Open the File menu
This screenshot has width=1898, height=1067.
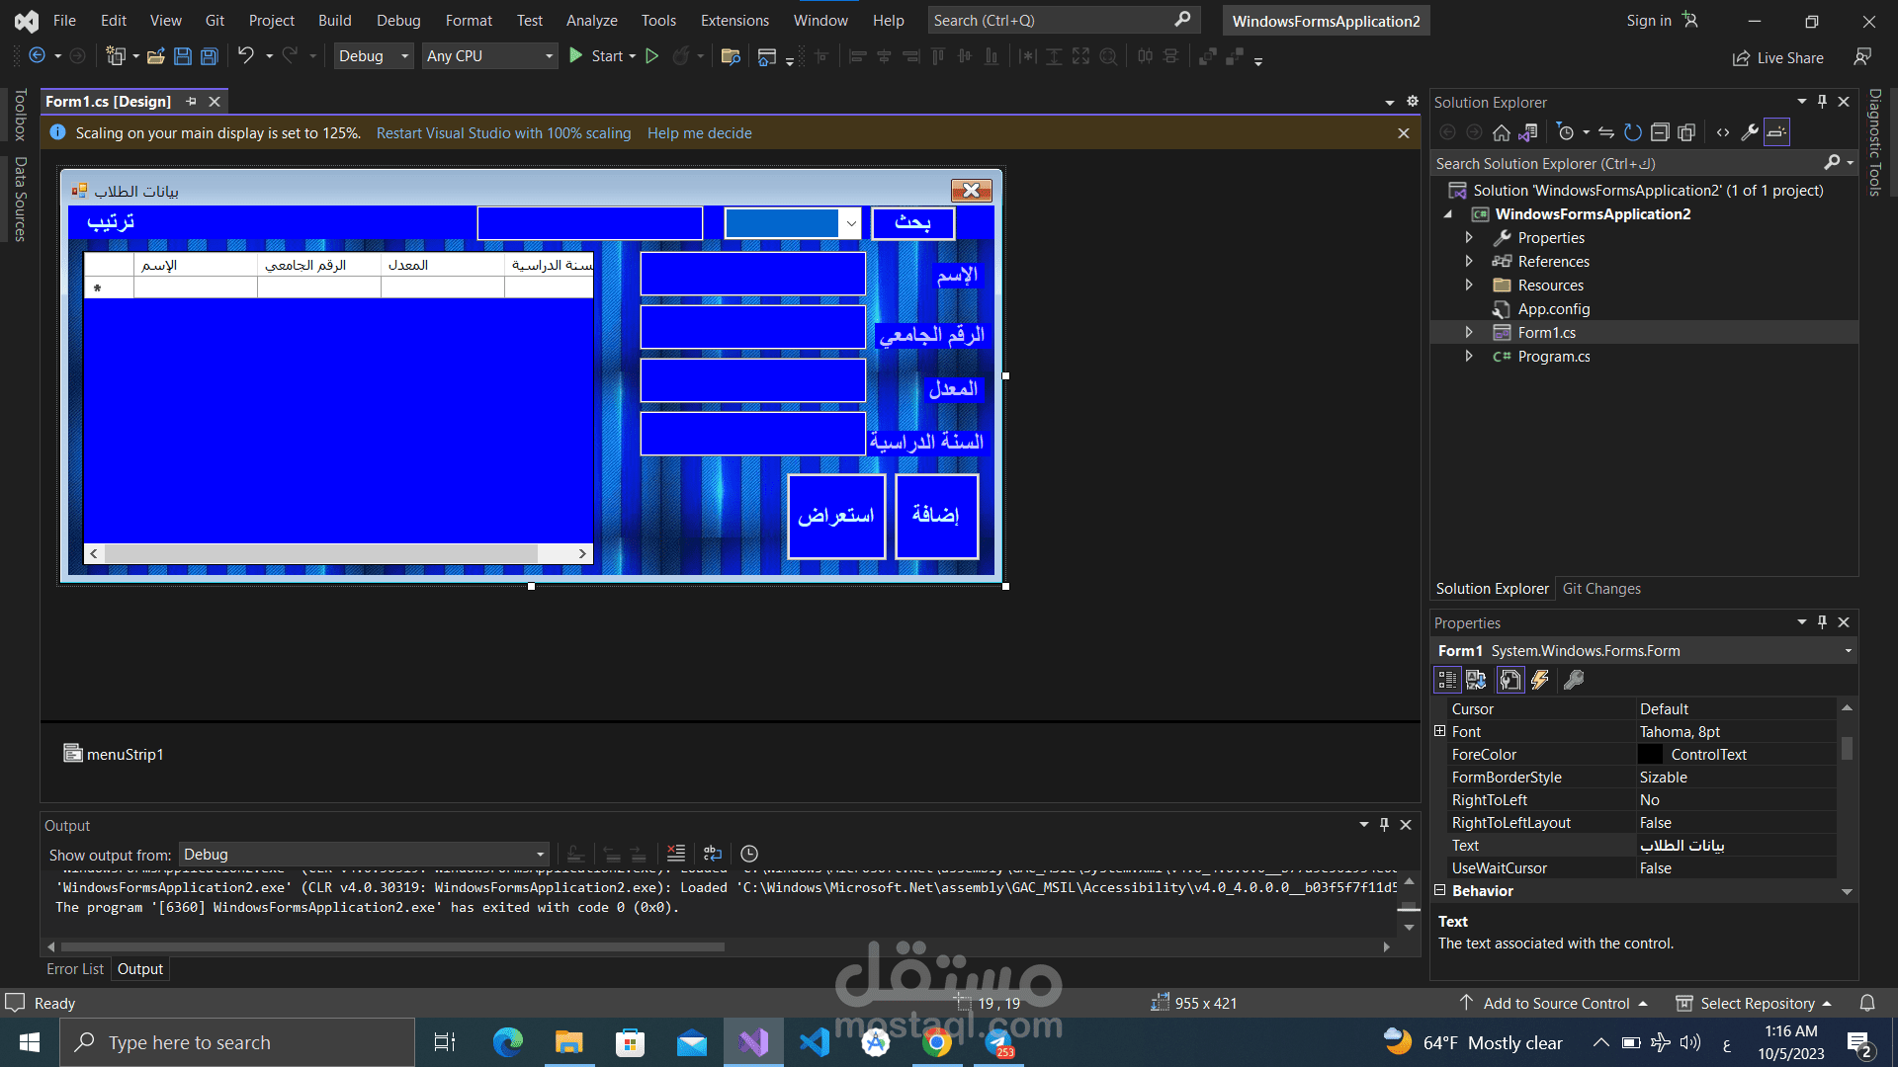coord(64,21)
